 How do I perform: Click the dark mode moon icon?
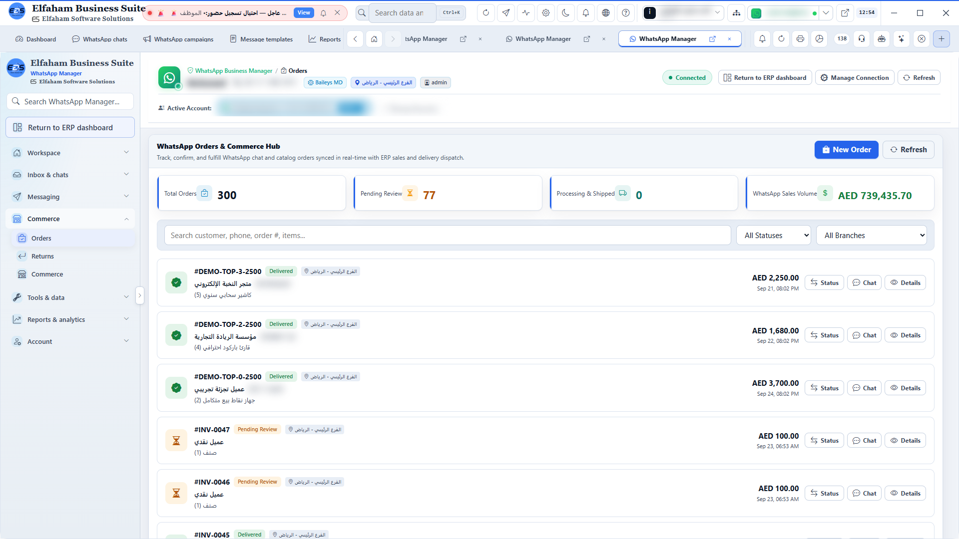coord(566,13)
